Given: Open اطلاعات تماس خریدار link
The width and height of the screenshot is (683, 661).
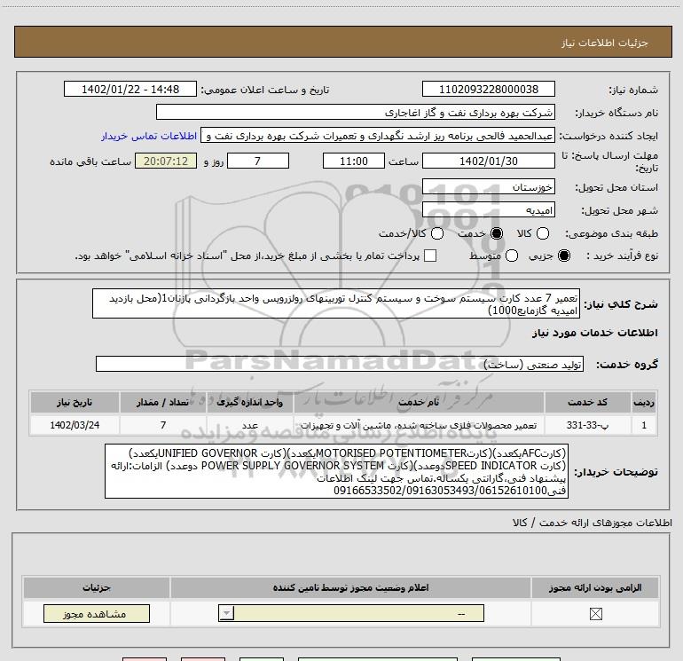Looking at the screenshot, I should click(x=149, y=136).
